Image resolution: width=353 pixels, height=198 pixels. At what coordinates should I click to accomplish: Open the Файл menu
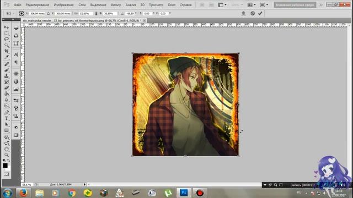click(x=18, y=5)
